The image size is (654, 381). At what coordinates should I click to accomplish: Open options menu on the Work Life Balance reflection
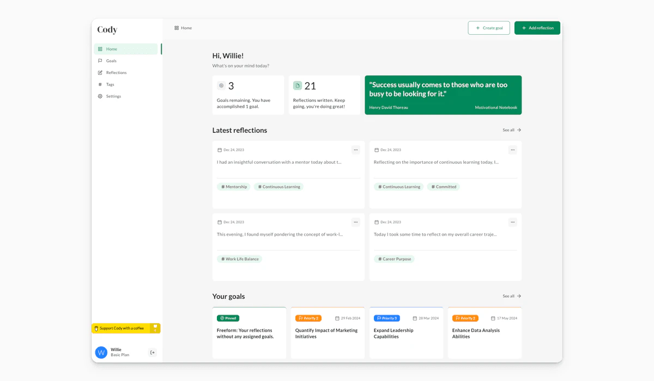click(x=355, y=222)
